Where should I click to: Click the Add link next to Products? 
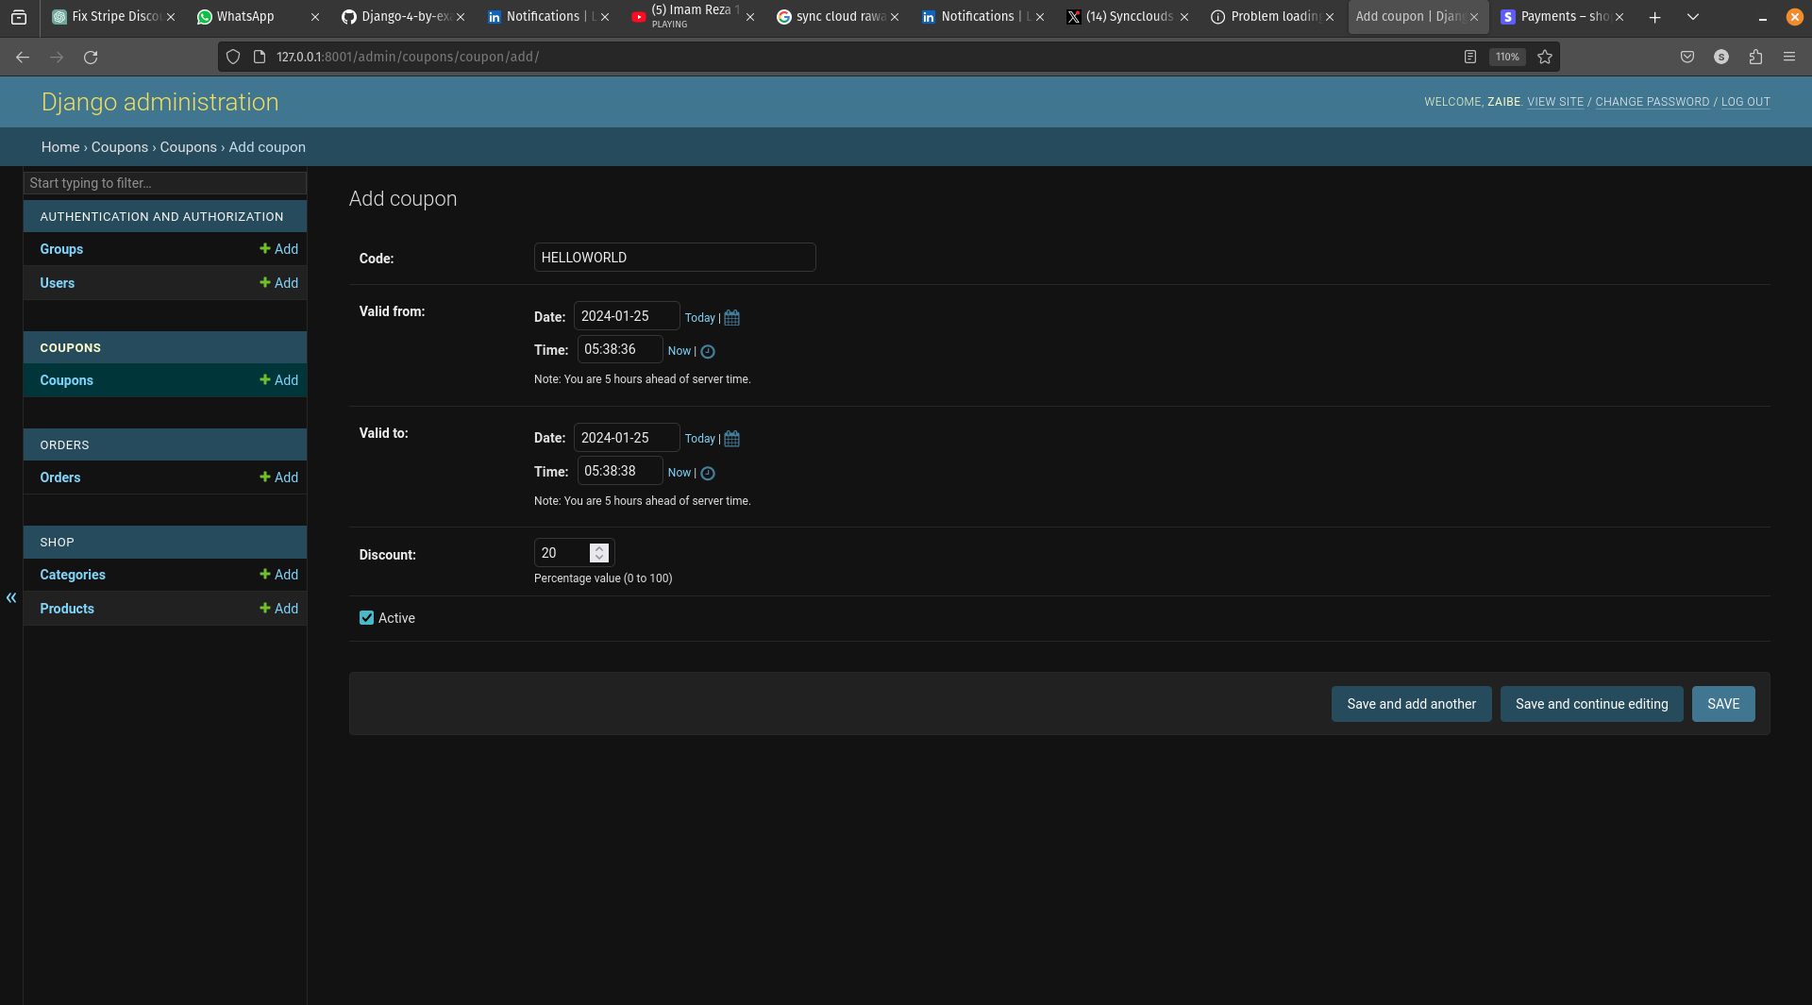(x=278, y=609)
